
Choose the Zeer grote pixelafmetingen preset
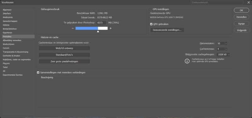coord(64,62)
